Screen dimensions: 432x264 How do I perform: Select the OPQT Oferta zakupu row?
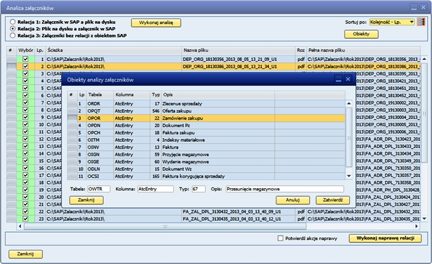tap(206, 111)
